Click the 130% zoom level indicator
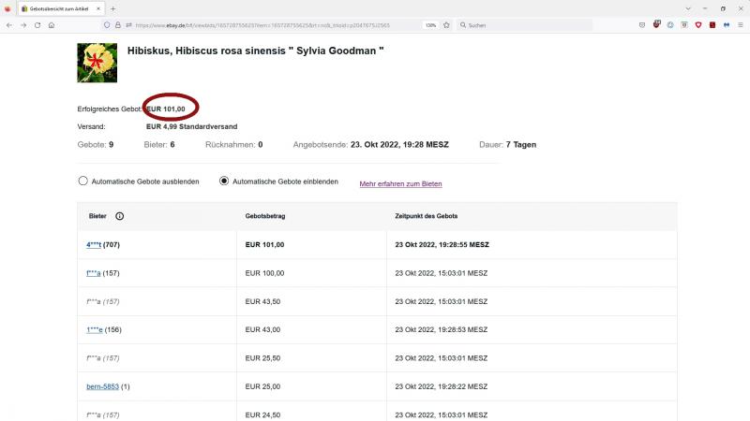The image size is (750, 421). point(428,24)
